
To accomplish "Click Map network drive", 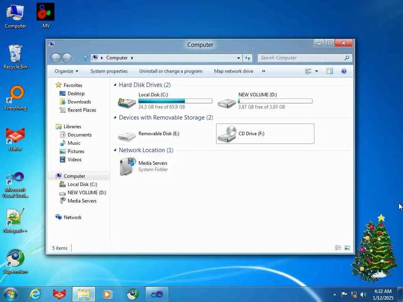I will pos(234,71).
